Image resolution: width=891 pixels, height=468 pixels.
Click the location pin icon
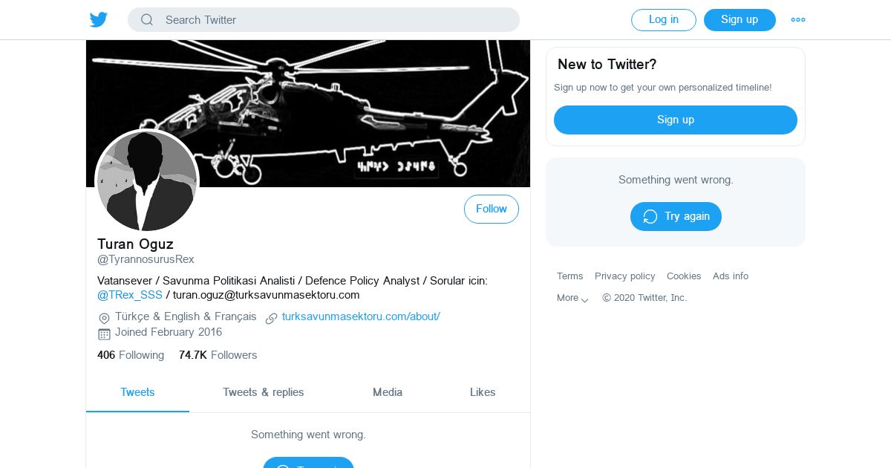[x=104, y=318]
